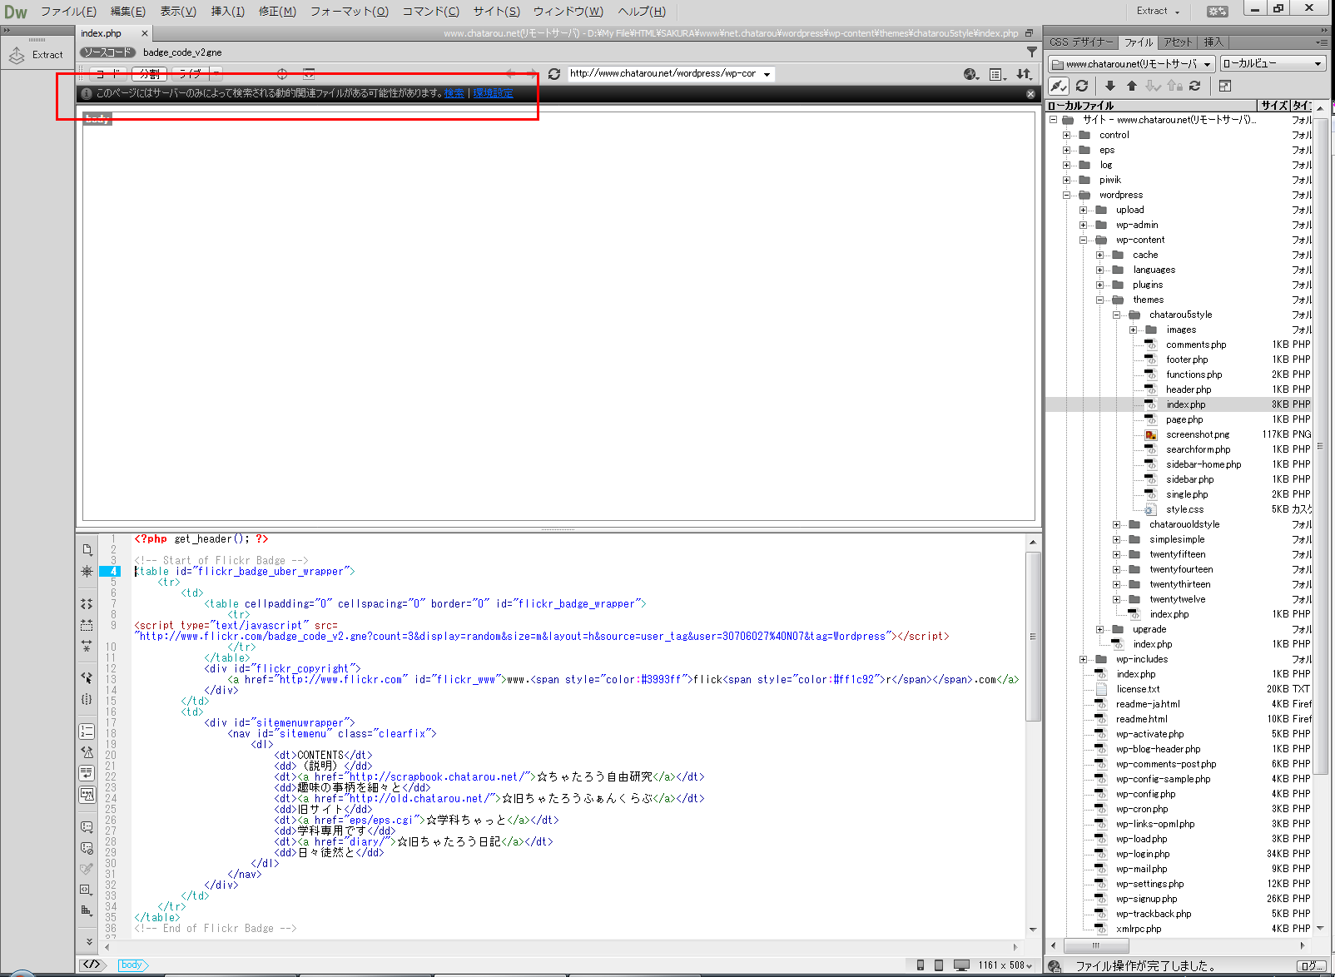Click the 検索 link in info bar
The height and width of the screenshot is (977, 1335).
click(454, 93)
